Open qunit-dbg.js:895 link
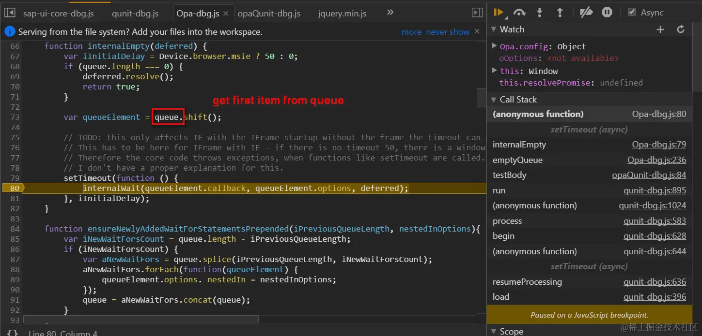 (x=655, y=190)
